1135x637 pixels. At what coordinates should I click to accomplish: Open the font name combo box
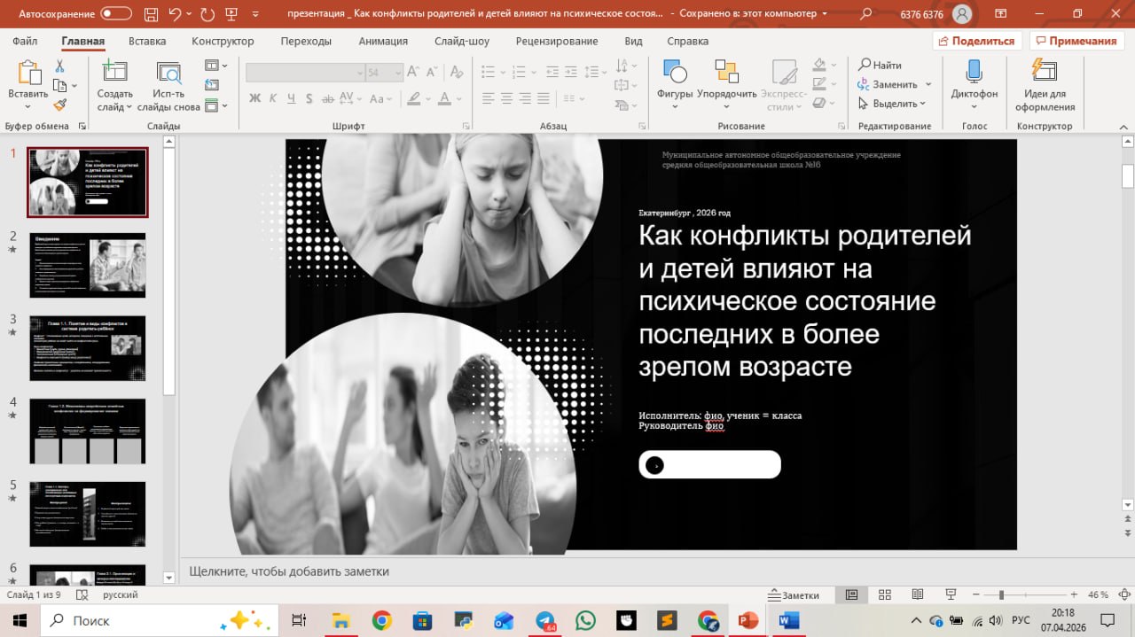[x=306, y=73]
